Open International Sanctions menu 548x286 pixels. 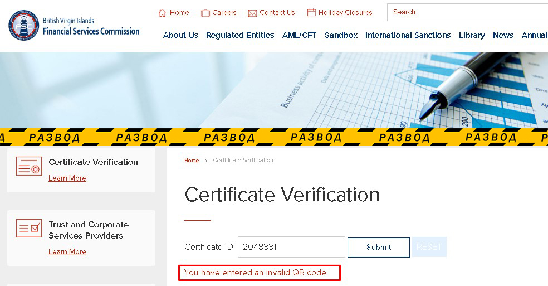click(408, 35)
